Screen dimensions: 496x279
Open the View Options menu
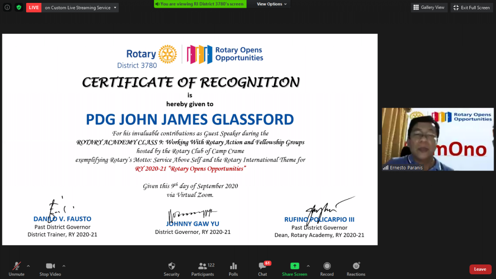click(272, 4)
